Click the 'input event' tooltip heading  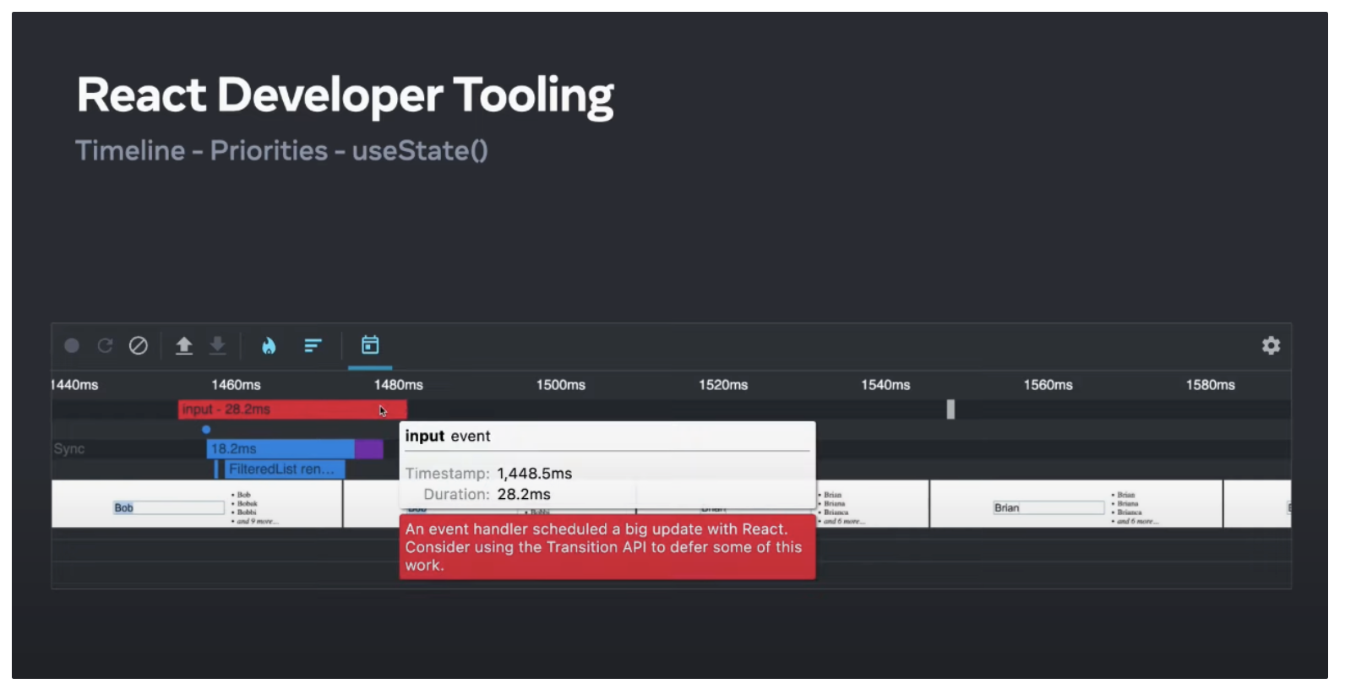click(447, 437)
